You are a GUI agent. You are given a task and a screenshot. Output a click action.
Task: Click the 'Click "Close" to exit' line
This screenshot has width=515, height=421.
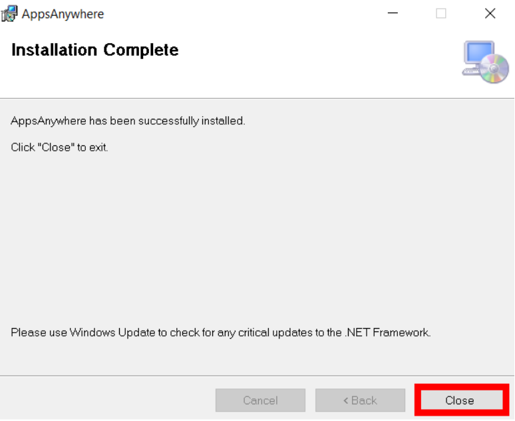59,147
